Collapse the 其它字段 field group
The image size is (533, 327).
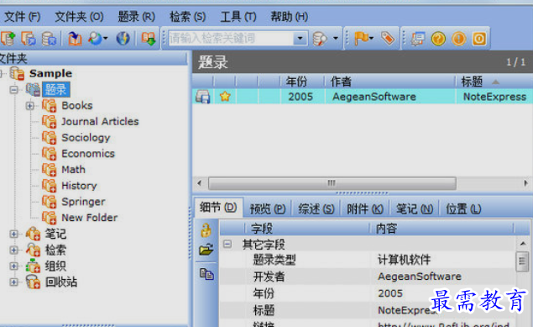pyautogui.click(x=227, y=244)
